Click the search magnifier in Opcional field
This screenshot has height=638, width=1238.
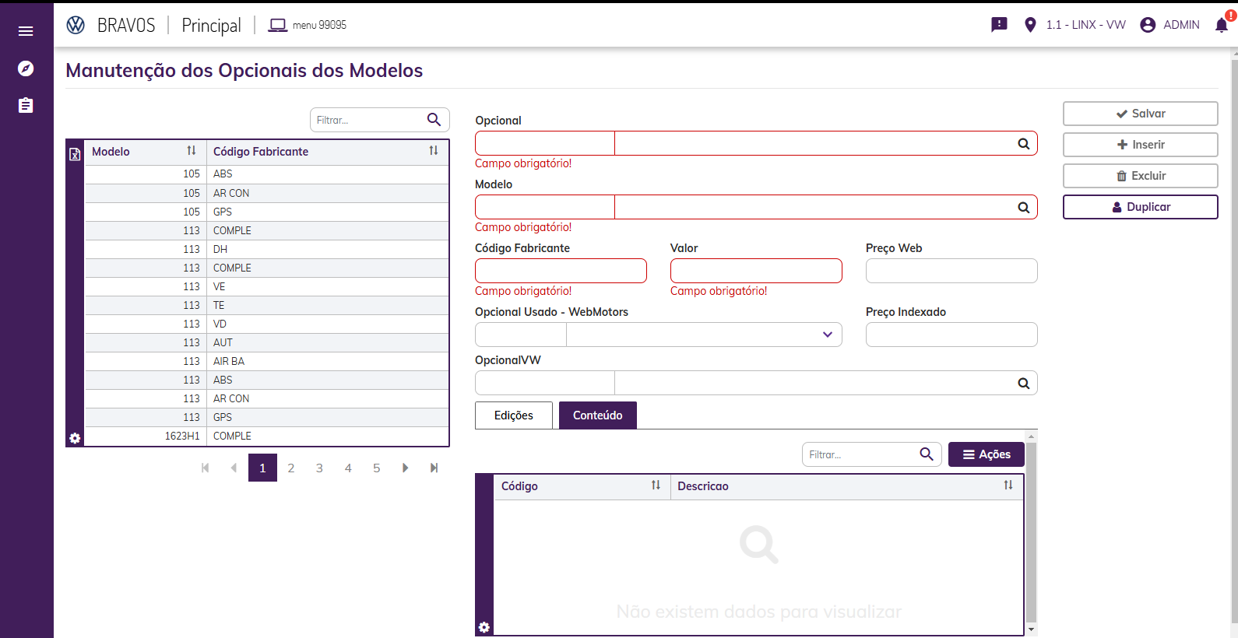pos(1023,144)
